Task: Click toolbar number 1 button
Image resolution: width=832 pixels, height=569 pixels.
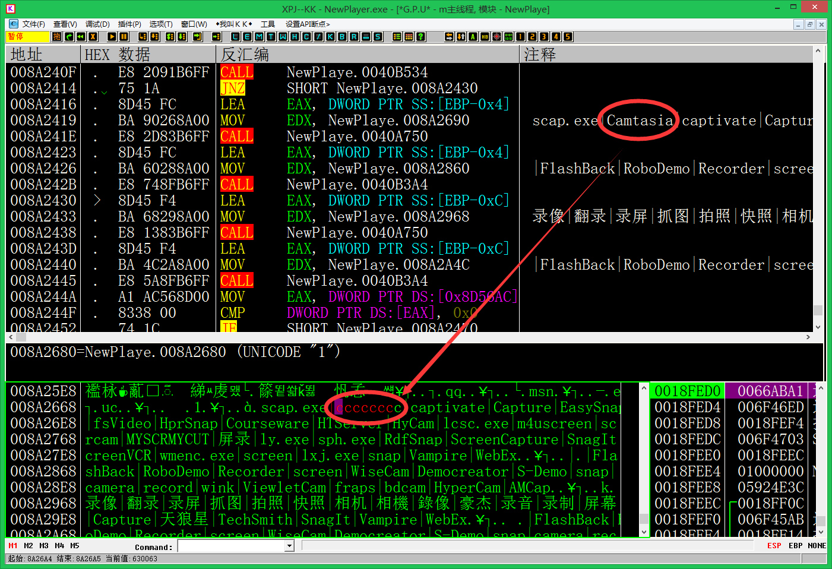Action: [x=521, y=37]
